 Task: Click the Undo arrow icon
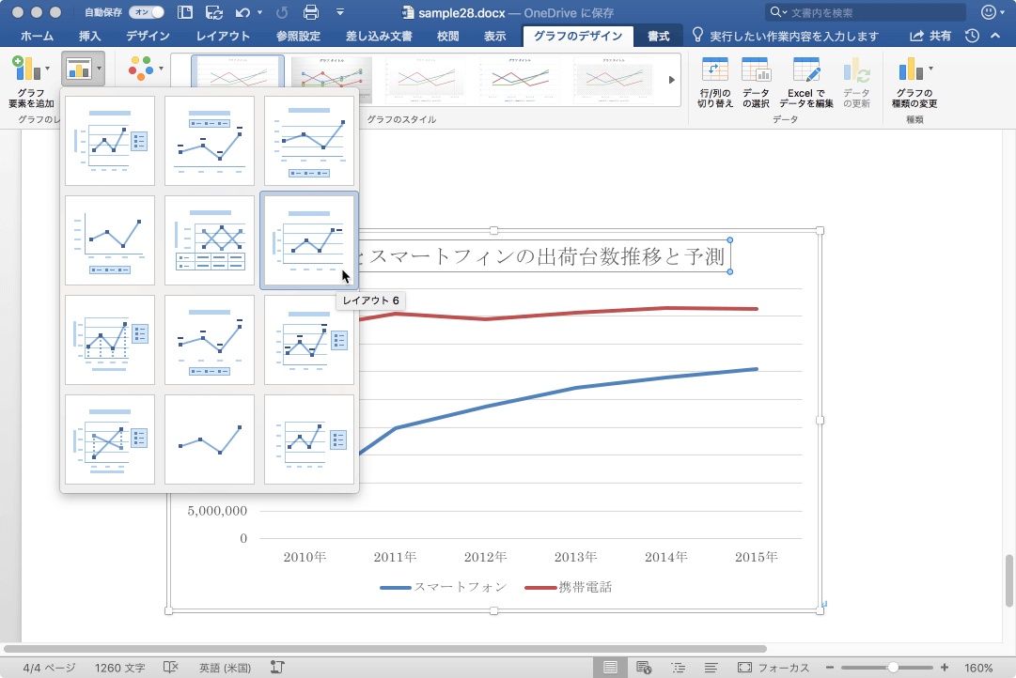(x=243, y=12)
